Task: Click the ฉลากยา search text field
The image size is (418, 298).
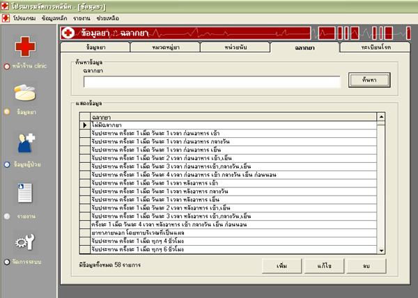Action: click(x=211, y=81)
